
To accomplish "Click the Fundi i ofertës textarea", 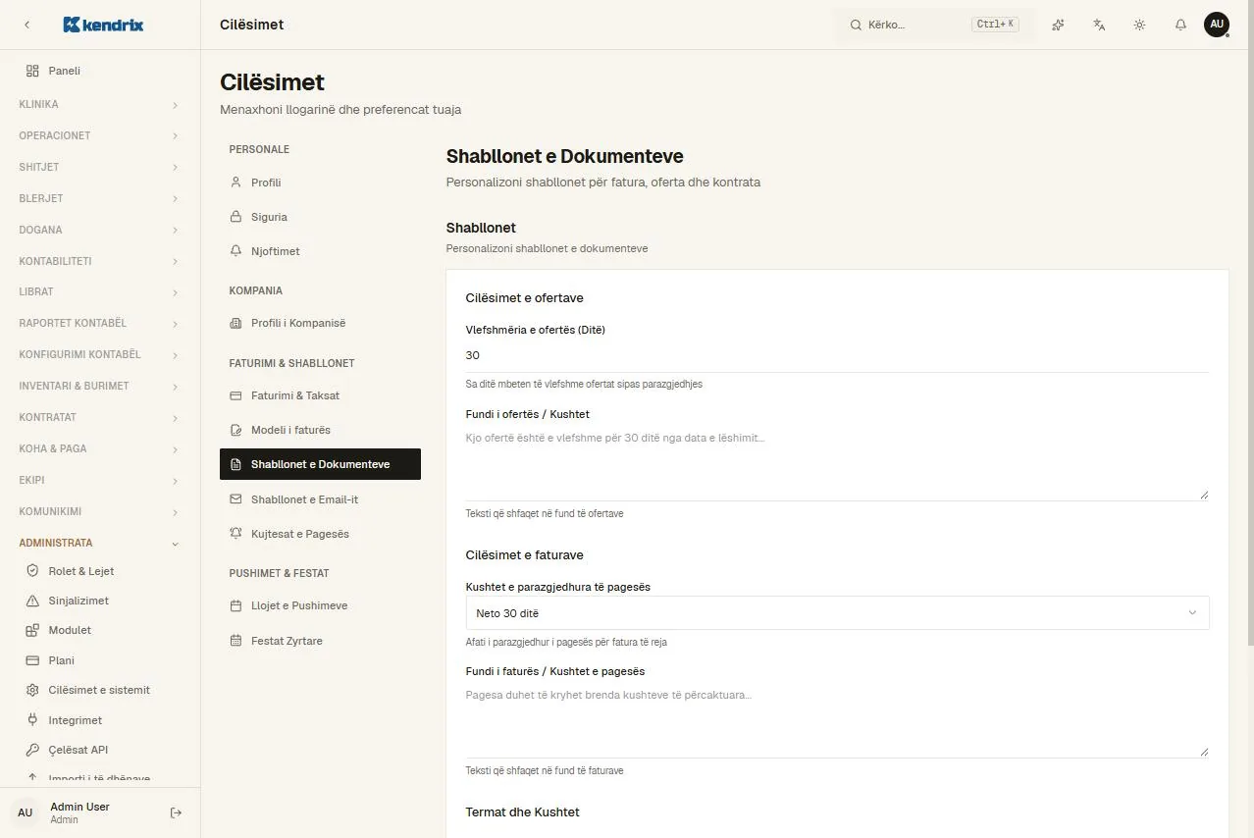I will click(837, 463).
